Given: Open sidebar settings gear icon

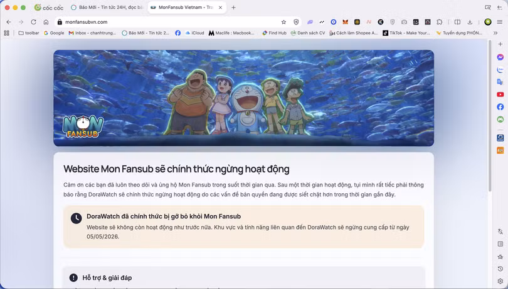Looking at the screenshot, I should tap(500, 281).
